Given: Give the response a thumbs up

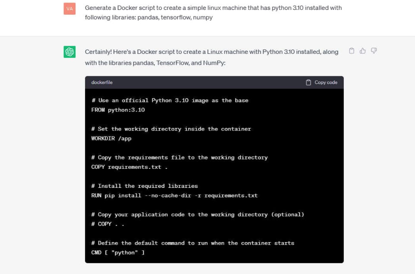Looking at the screenshot, I should 363,51.
